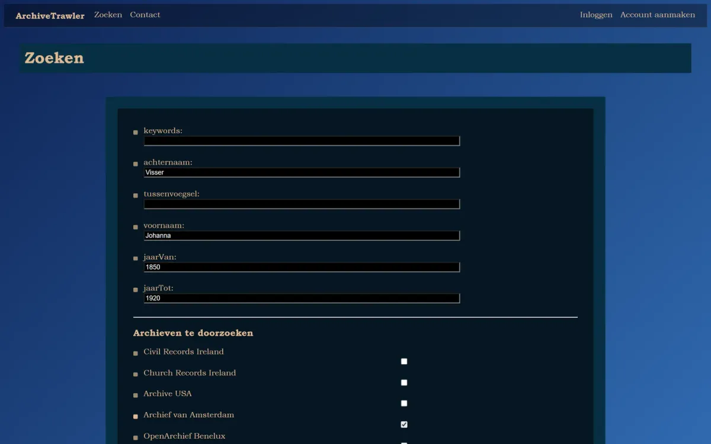Go to Zoeken in the navigation bar

(108, 15)
